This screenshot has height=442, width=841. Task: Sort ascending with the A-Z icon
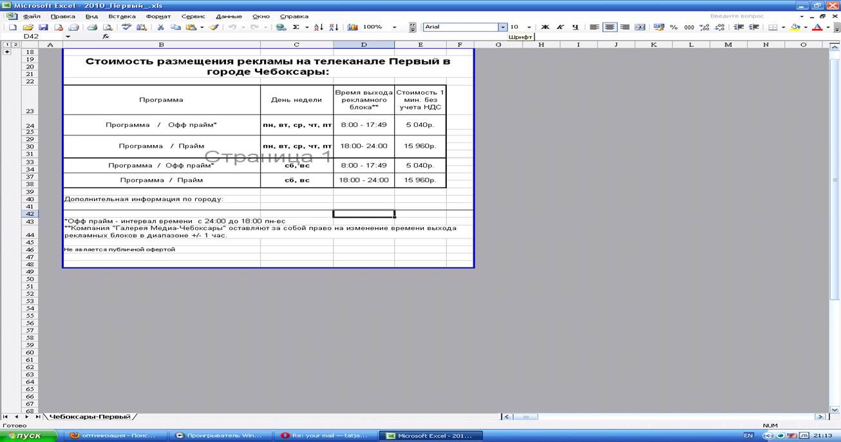318,28
